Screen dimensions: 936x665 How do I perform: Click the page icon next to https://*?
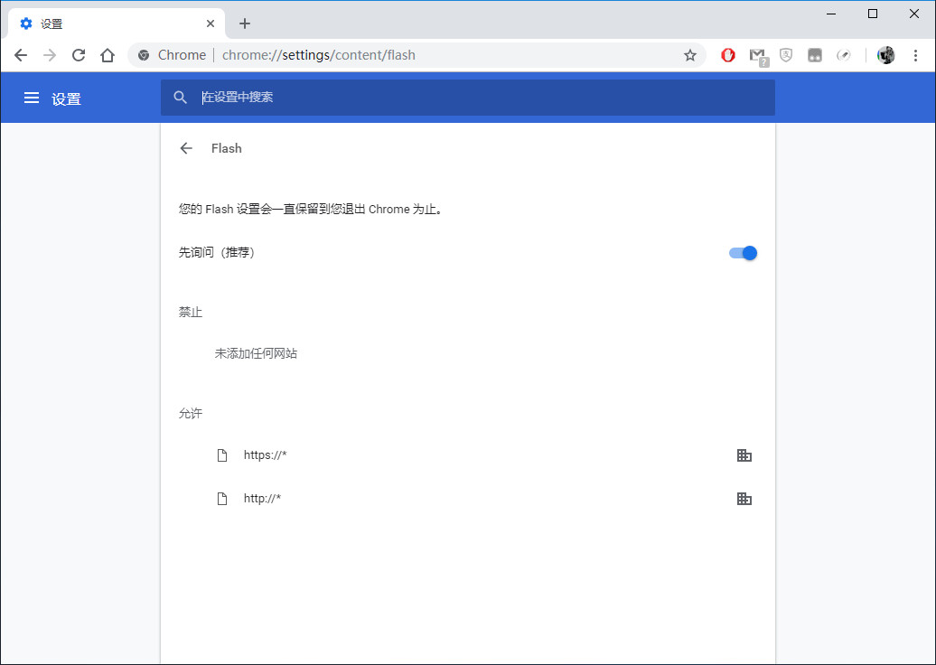[x=222, y=454]
